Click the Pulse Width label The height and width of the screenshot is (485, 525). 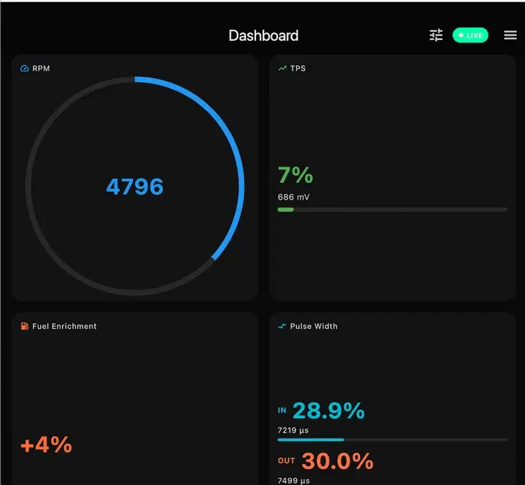point(314,326)
